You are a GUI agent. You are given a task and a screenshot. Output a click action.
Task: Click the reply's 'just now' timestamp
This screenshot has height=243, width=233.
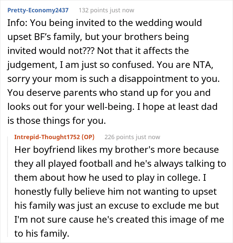[x=148, y=137]
